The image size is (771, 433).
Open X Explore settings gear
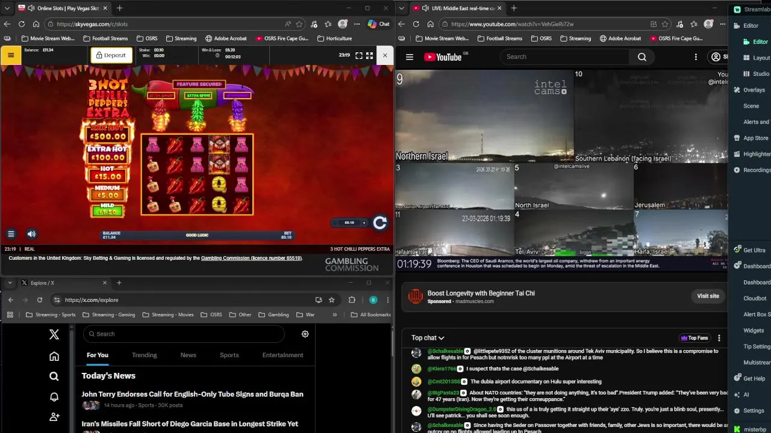[x=305, y=334]
